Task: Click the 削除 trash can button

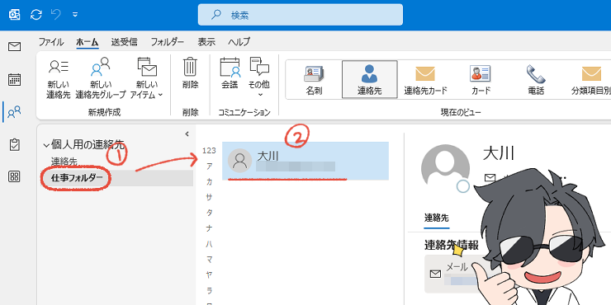Action: (x=190, y=73)
